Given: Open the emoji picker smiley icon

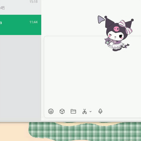Looking at the screenshot, I should click(51, 111).
